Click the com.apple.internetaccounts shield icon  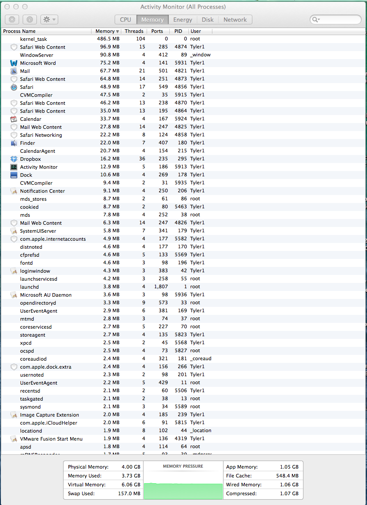tap(13, 239)
